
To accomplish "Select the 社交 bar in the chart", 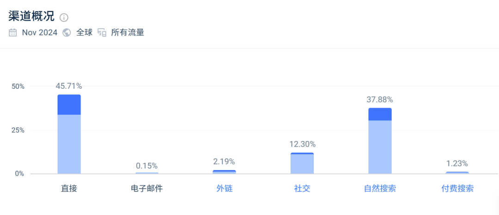I will pyautogui.click(x=302, y=163).
